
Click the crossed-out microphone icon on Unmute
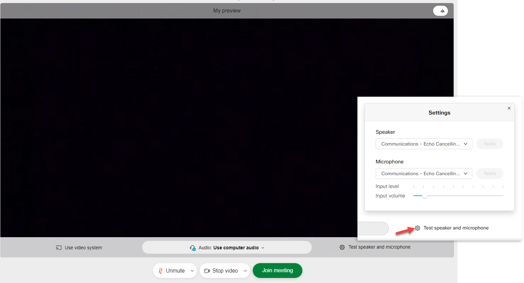pos(160,271)
